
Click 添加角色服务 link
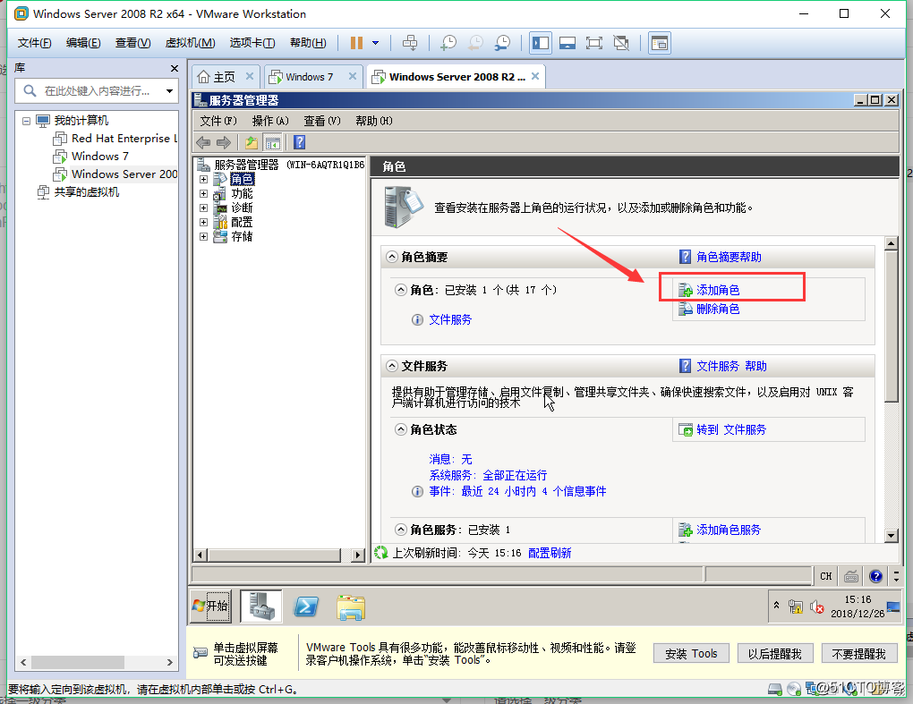pos(729,530)
